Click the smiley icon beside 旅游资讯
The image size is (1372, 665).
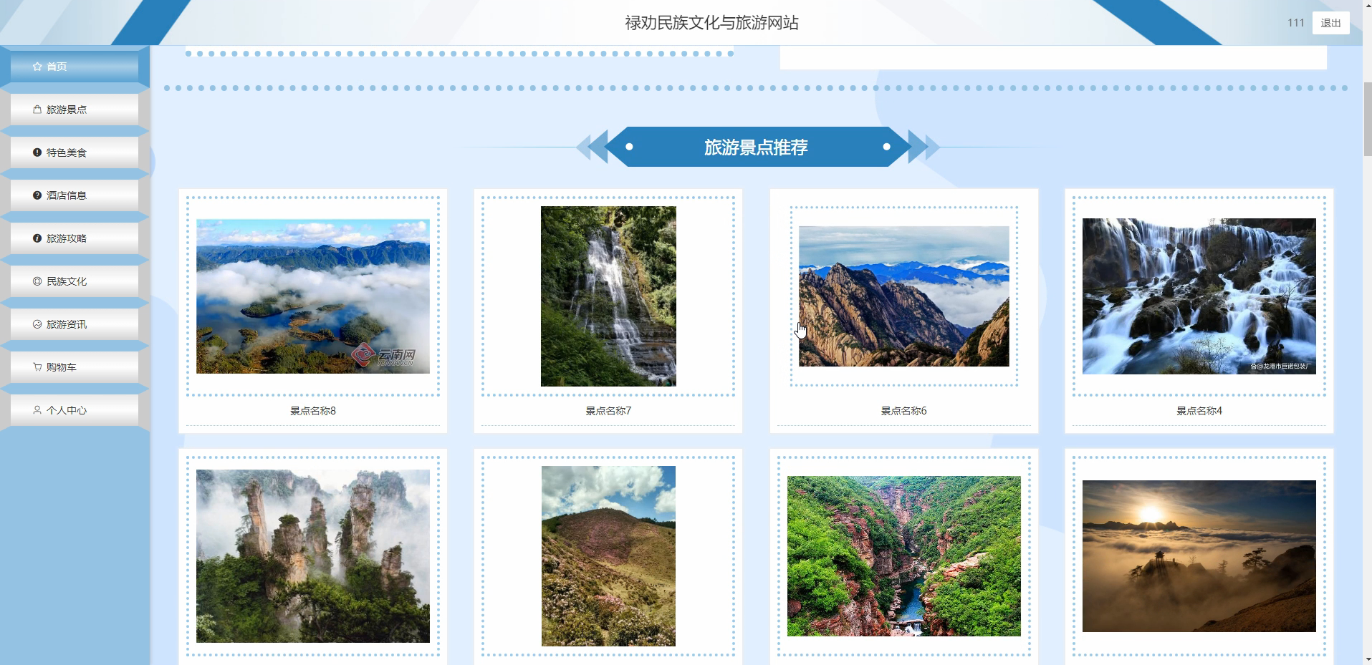click(37, 324)
